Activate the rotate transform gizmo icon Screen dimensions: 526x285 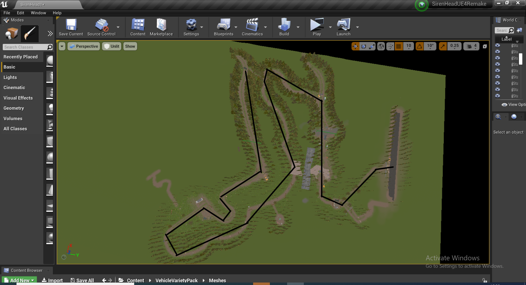point(363,46)
